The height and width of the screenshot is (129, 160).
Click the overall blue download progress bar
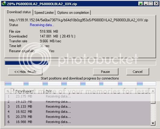coord(80,63)
